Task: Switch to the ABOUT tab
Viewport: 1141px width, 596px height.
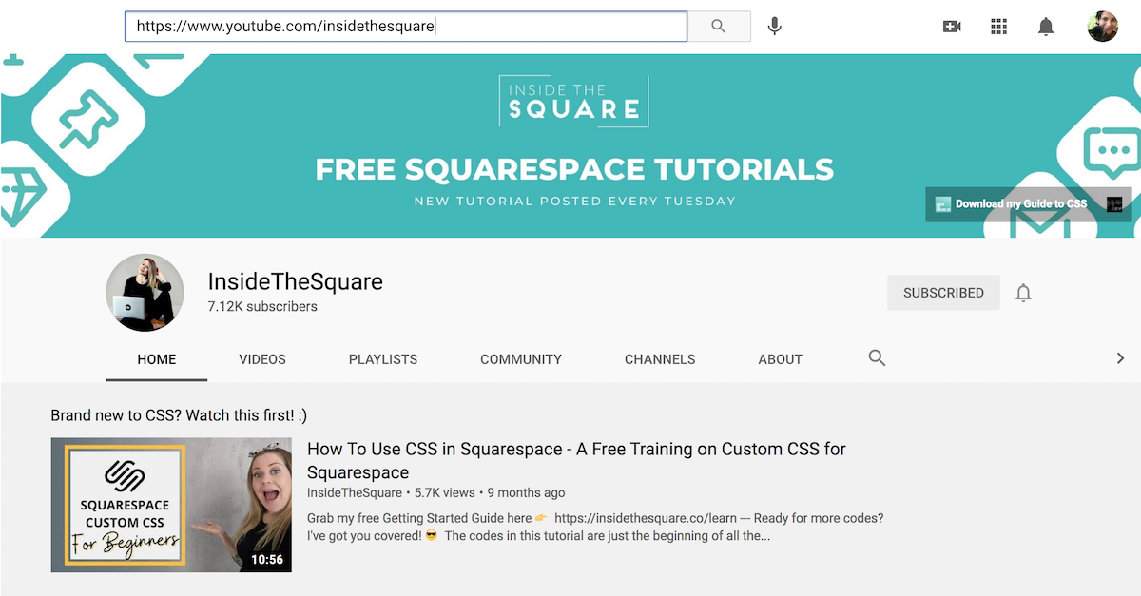Action: 781,359
